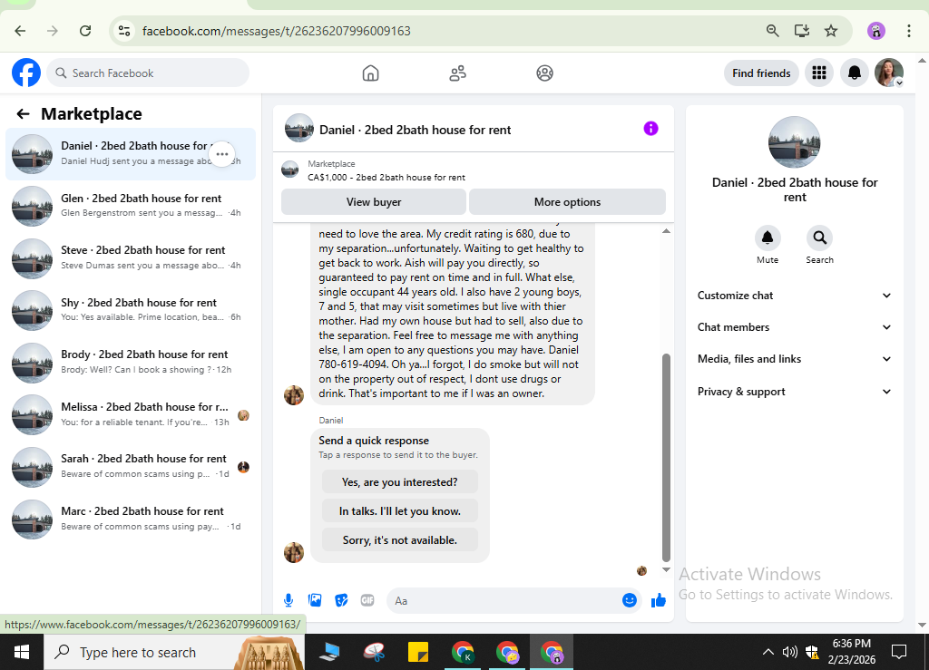929x670 pixels.
Task: Click the browser address bar URL
Action: [276, 31]
